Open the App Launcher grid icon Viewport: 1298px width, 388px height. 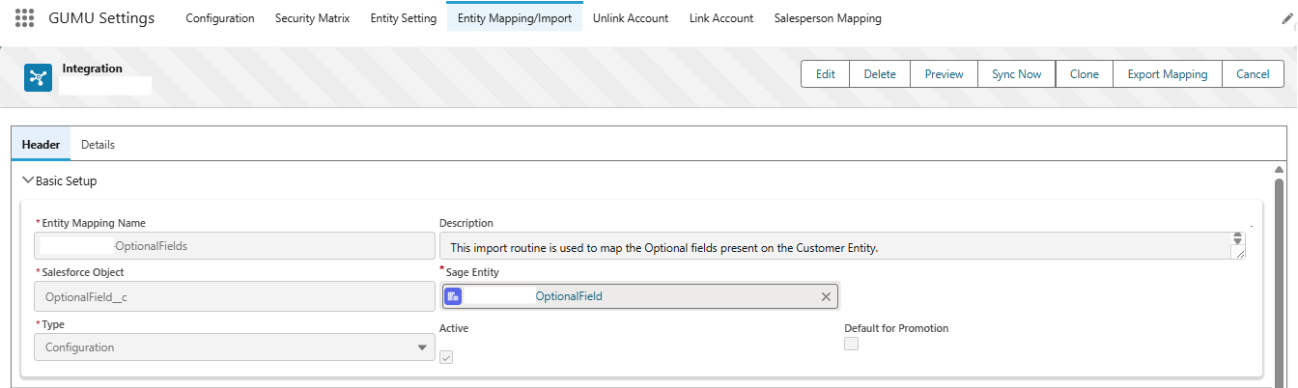click(x=25, y=18)
